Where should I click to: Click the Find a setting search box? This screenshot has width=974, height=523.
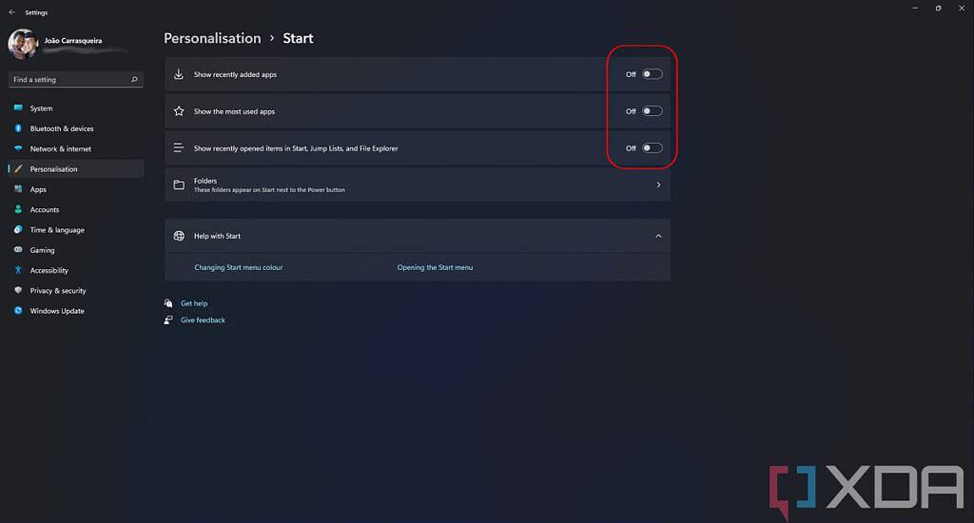click(76, 80)
